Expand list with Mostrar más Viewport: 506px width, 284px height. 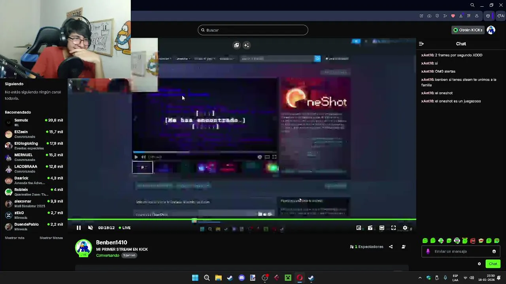(x=15, y=238)
